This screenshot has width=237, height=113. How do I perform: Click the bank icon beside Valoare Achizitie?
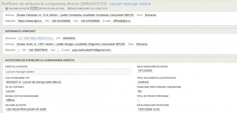coord(6,9)
